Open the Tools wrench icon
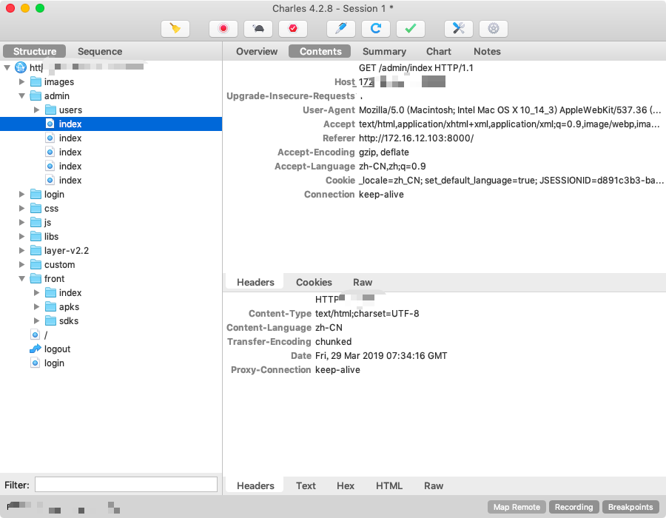The image size is (666, 518). (x=459, y=29)
